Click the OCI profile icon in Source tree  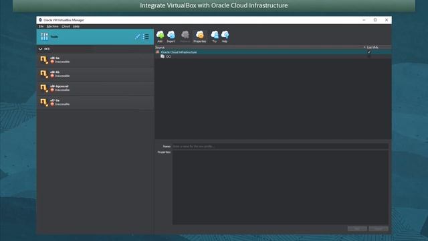[163, 56]
